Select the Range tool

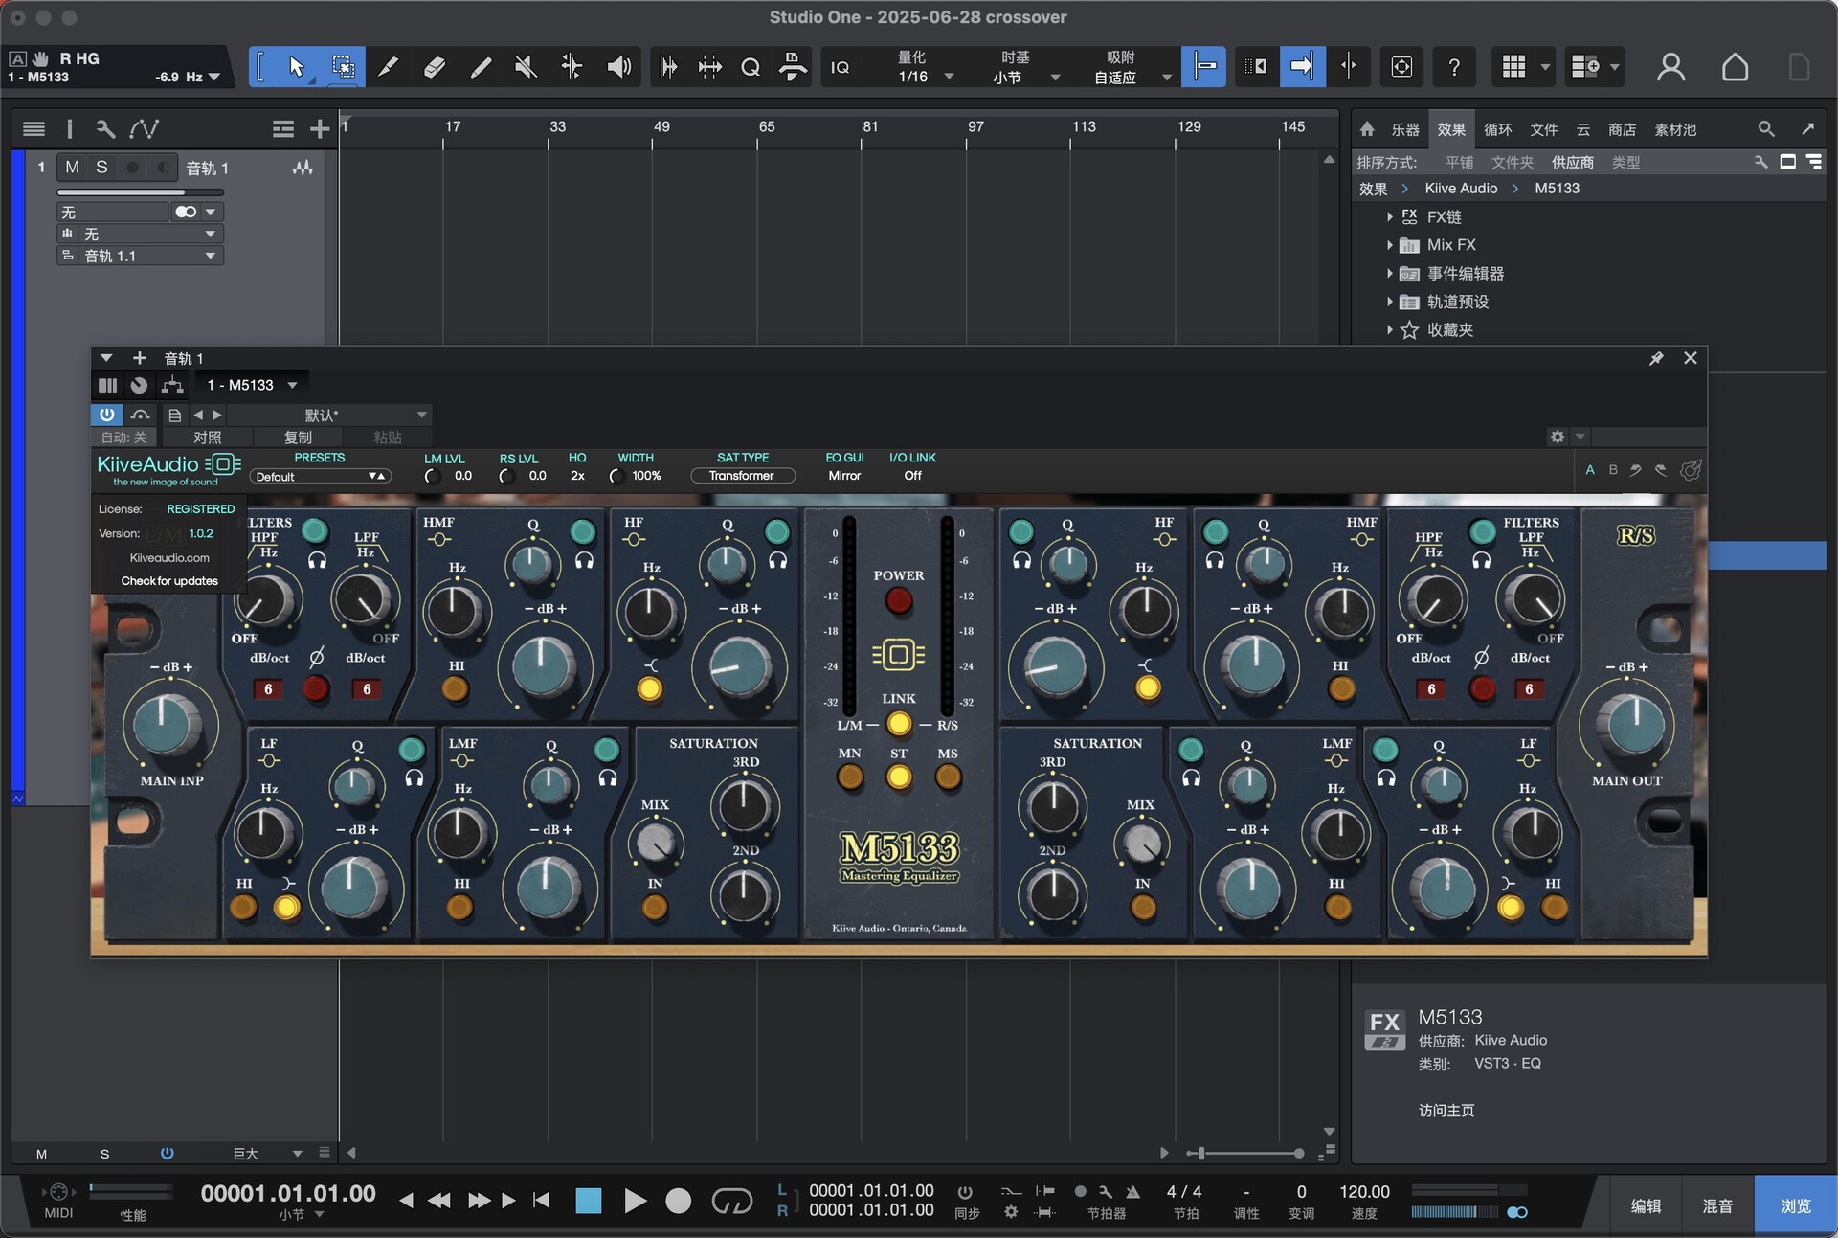pos(342,66)
